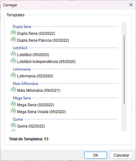The image size is (136, 161).
Task: Click clover icon beside Dupla Sena (02/2022)
Action: (13, 33)
